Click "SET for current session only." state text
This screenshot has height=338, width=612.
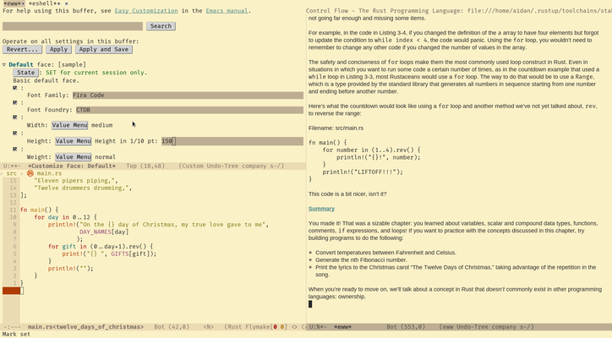coord(96,72)
